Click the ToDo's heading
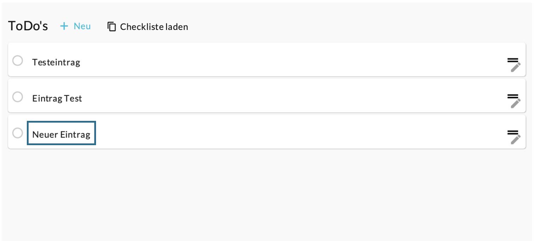This screenshot has width=543, height=241. tap(28, 26)
